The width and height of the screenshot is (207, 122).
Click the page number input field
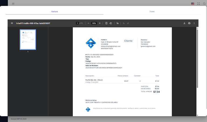pyautogui.click(x=78, y=23)
